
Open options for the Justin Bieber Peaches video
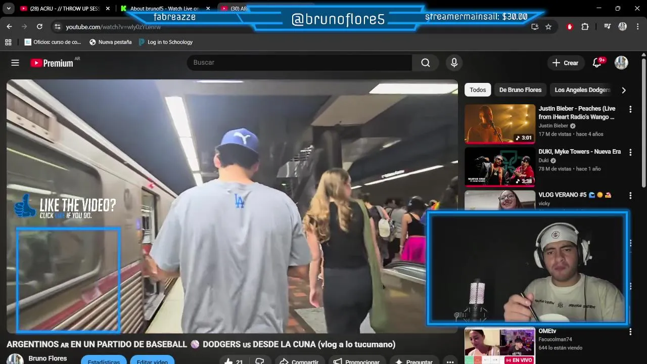pyautogui.click(x=630, y=109)
